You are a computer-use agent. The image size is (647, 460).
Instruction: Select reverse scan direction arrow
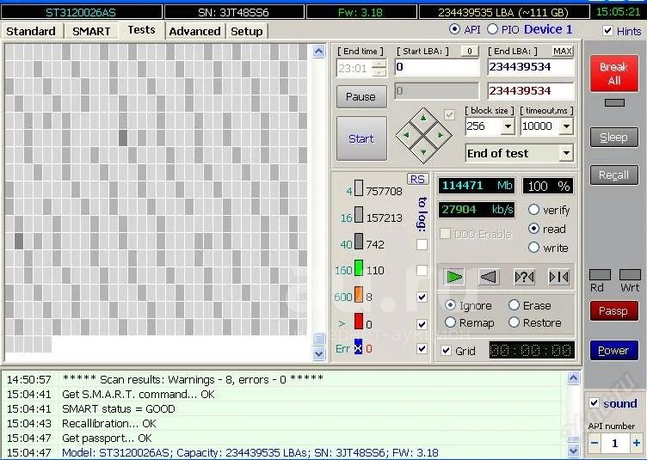tap(489, 277)
